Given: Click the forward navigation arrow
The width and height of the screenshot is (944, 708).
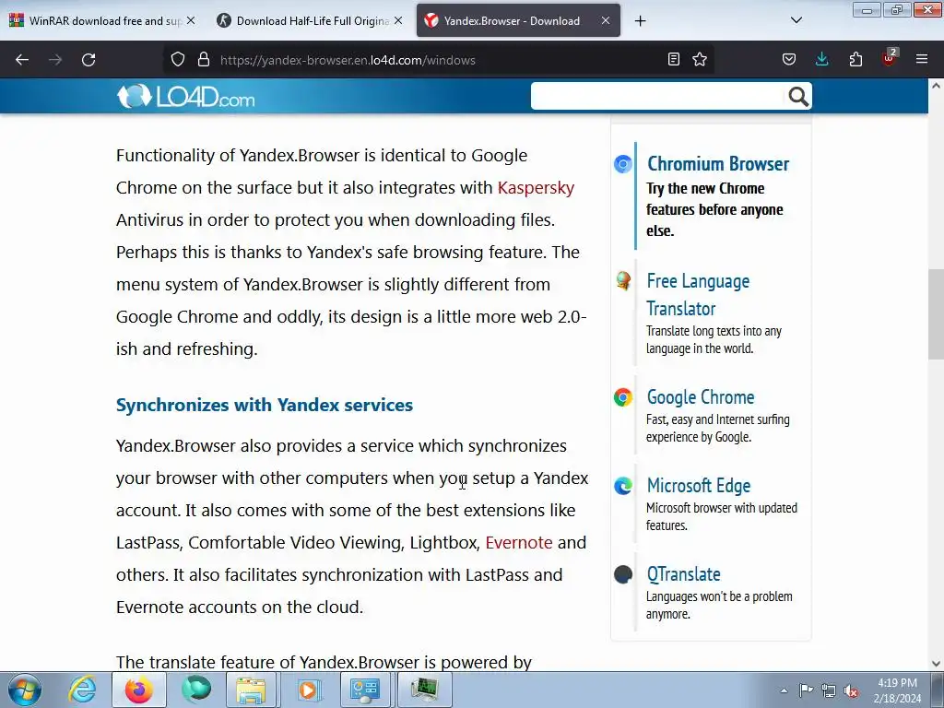Looking at the screenshot, I should [x=55, y=60].
